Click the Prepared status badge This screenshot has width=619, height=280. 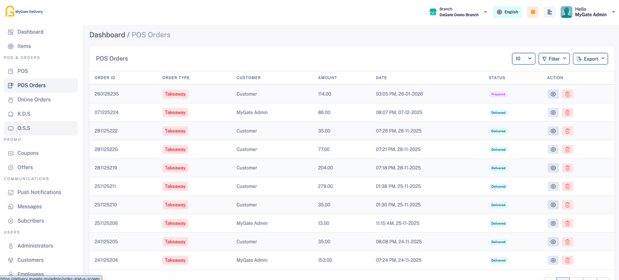(x=498, y=94)
